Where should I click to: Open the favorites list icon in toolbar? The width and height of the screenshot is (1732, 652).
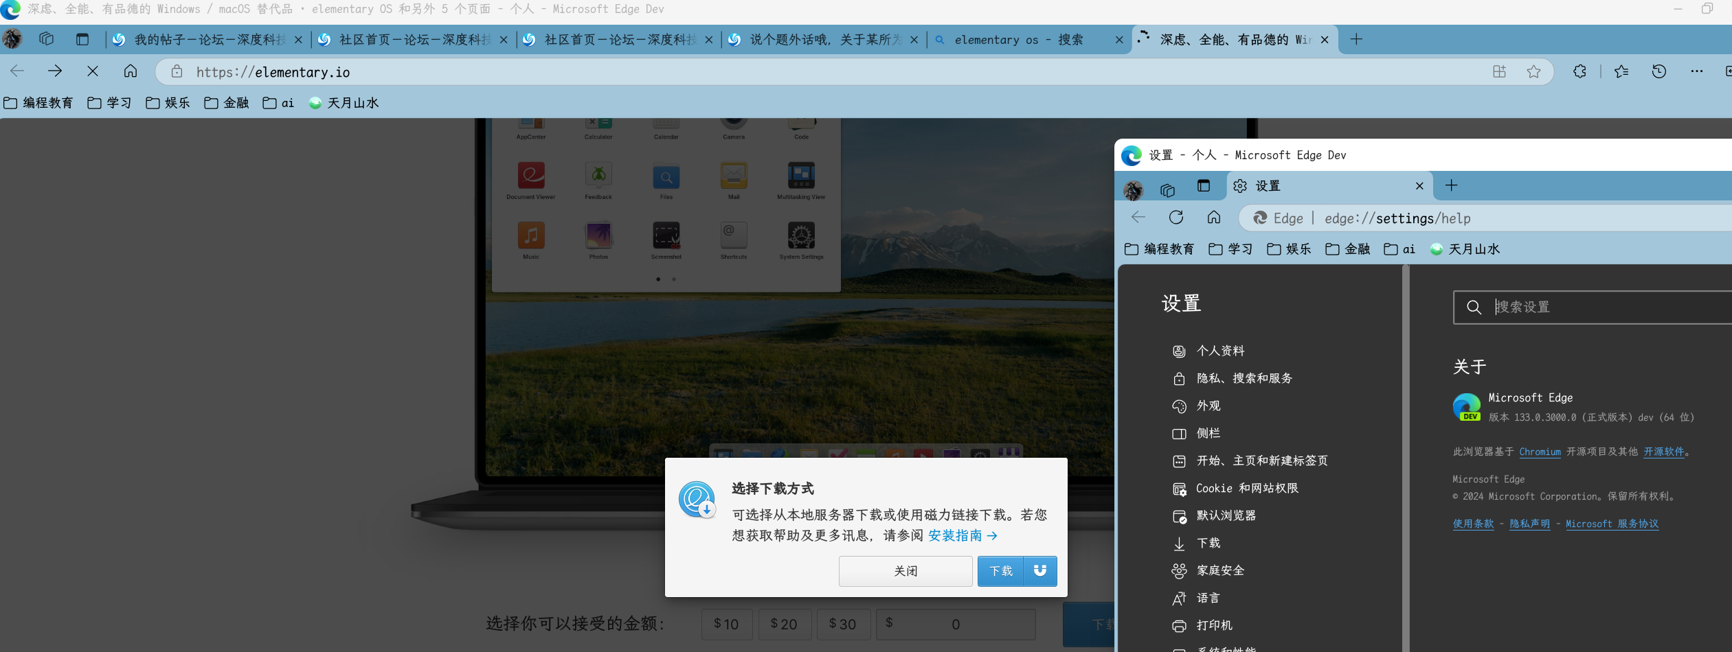[x=1621, y=71]
